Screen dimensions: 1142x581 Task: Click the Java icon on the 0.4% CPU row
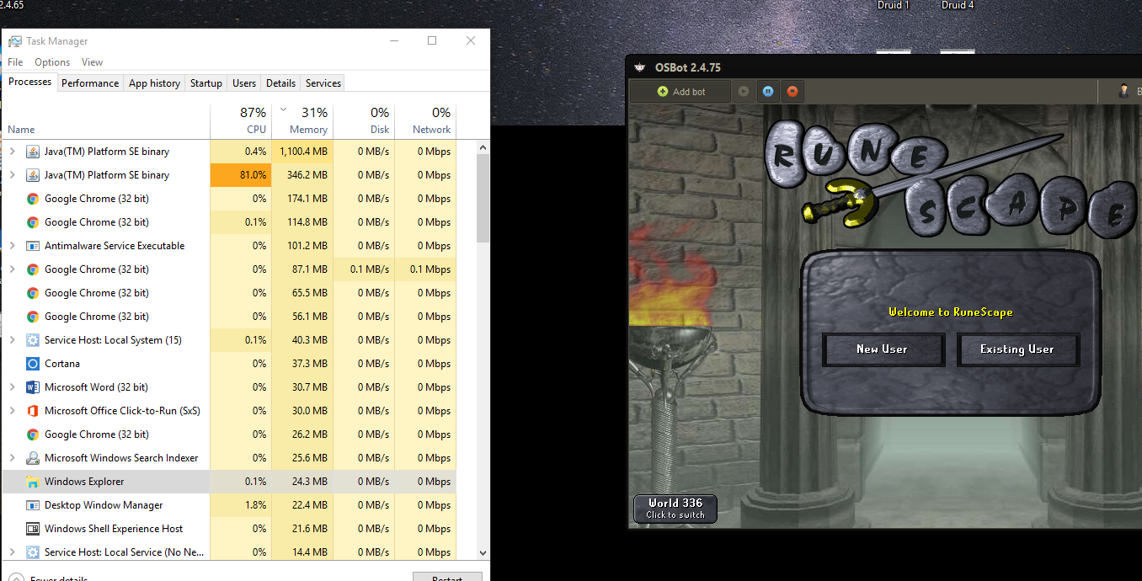tap(33, 152)
